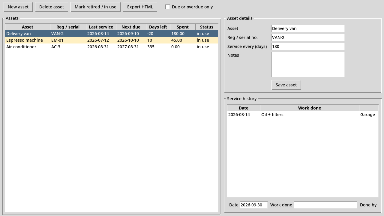Click into the Notes text box
384x216 pixels.
tap(308, 64)
